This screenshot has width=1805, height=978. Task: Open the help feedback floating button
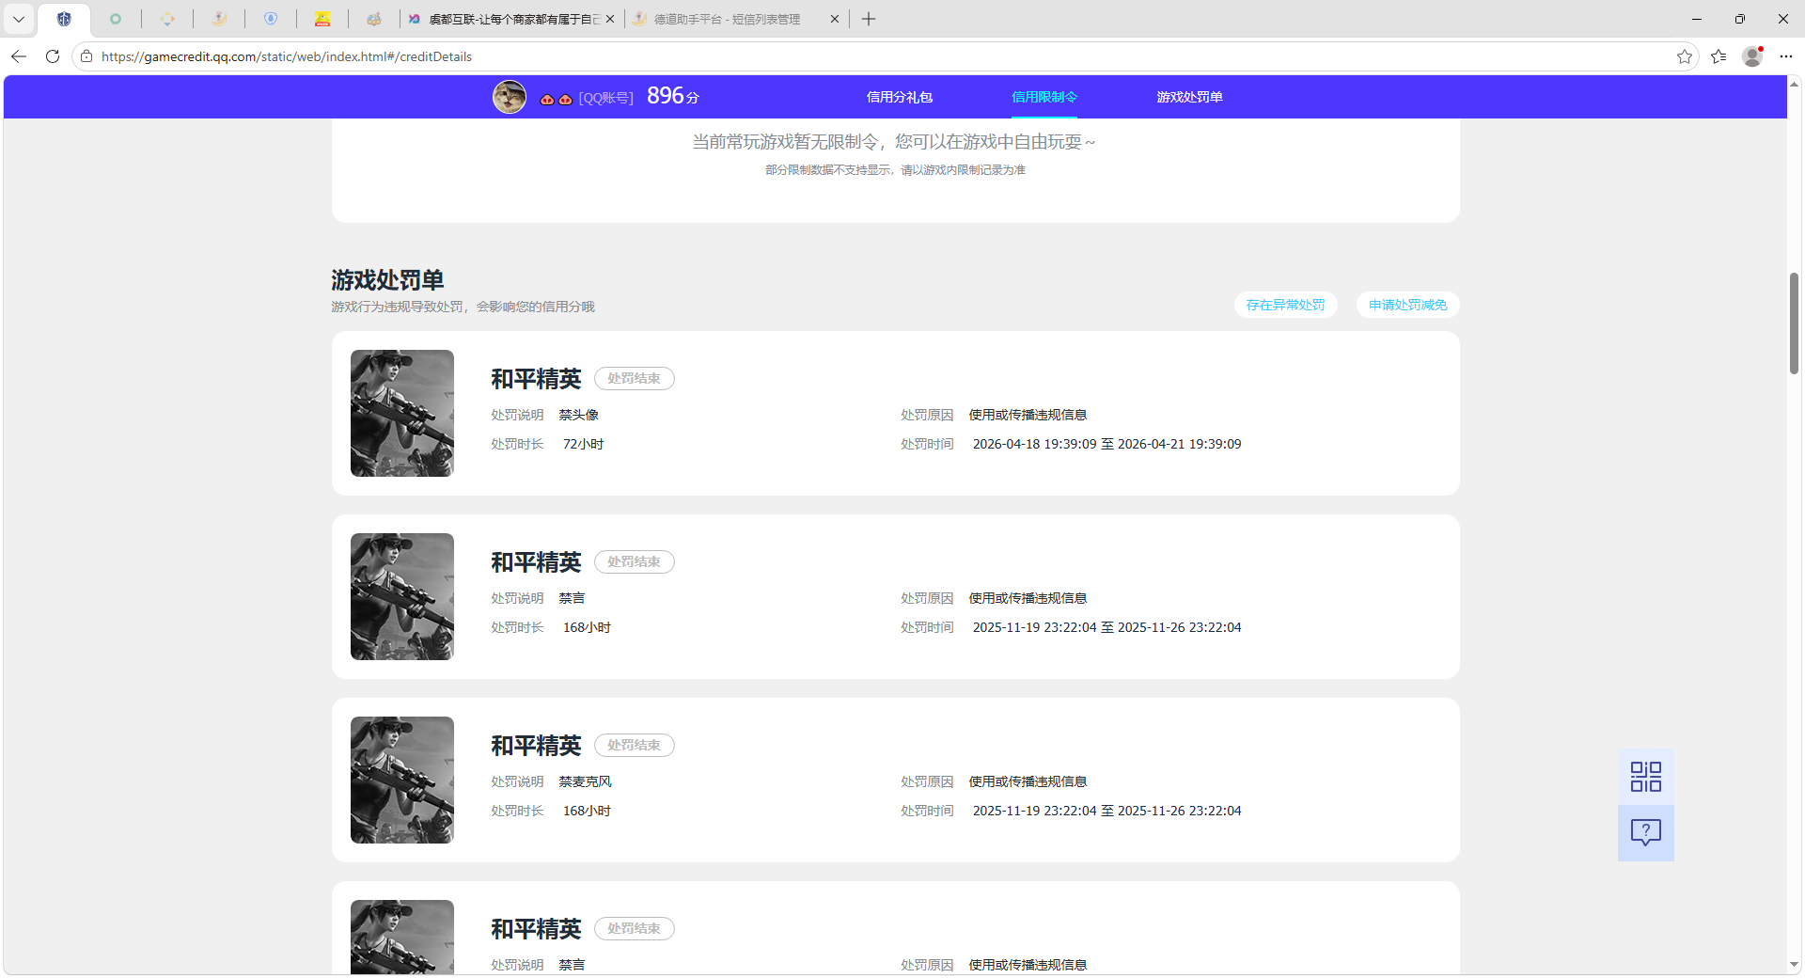[1645, 832]
